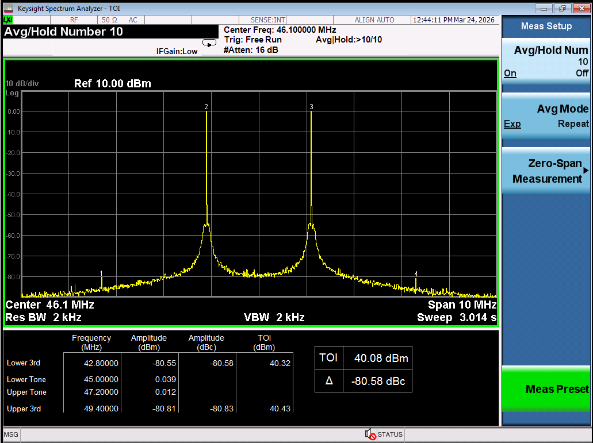The height and width of the screenshot is (443, 593).
Task: Click the SENSE:INT indicator
Action: [268, 20]
